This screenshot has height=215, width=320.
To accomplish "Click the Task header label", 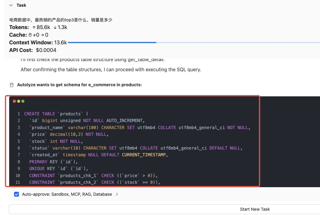I will click(21, 5).
